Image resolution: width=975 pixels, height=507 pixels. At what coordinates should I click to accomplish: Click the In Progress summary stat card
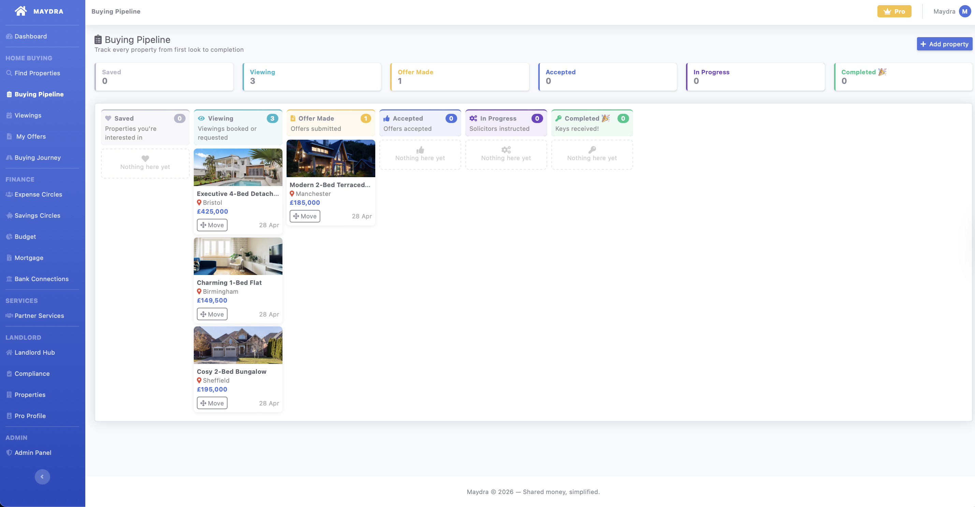click(x=756, y=77)
